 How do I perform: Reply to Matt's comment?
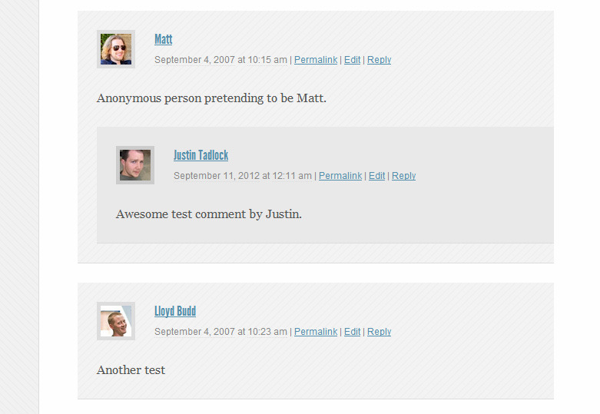coord(380,60)
